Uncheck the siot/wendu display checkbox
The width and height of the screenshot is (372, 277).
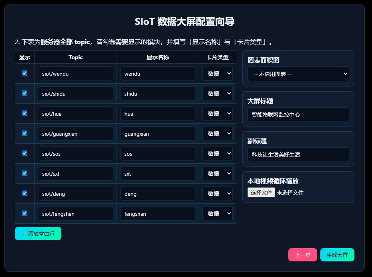click(x=25, y=73)
